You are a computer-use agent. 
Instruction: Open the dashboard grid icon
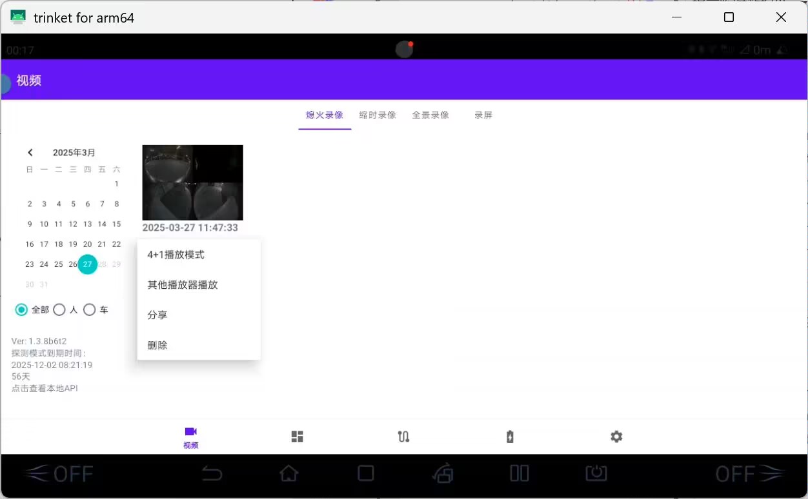[x=297, y=436]
